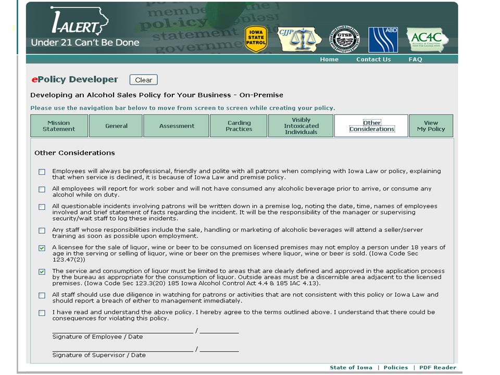The image size is (500, 375).
Task: Select the Other Considerations tab
Action: pyautogui.click(x=371, y=126)
